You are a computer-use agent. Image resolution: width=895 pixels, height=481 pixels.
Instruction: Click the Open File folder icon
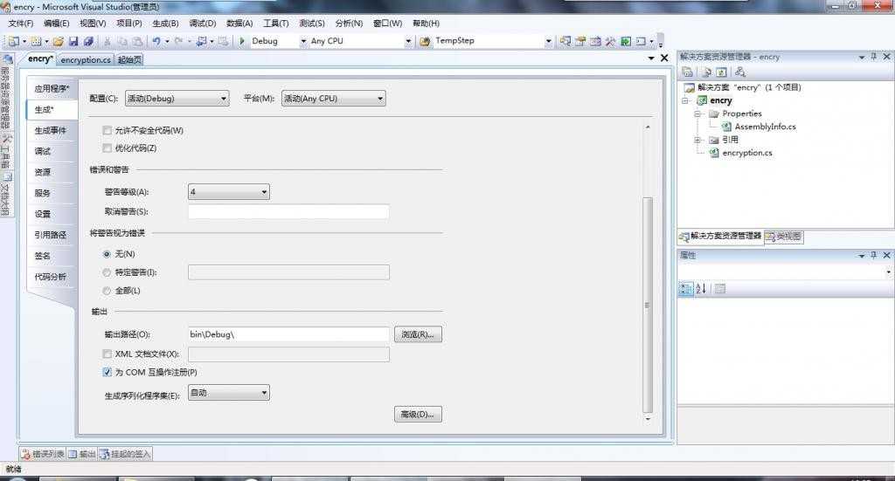pyautogui.click(x=59, y=41)
